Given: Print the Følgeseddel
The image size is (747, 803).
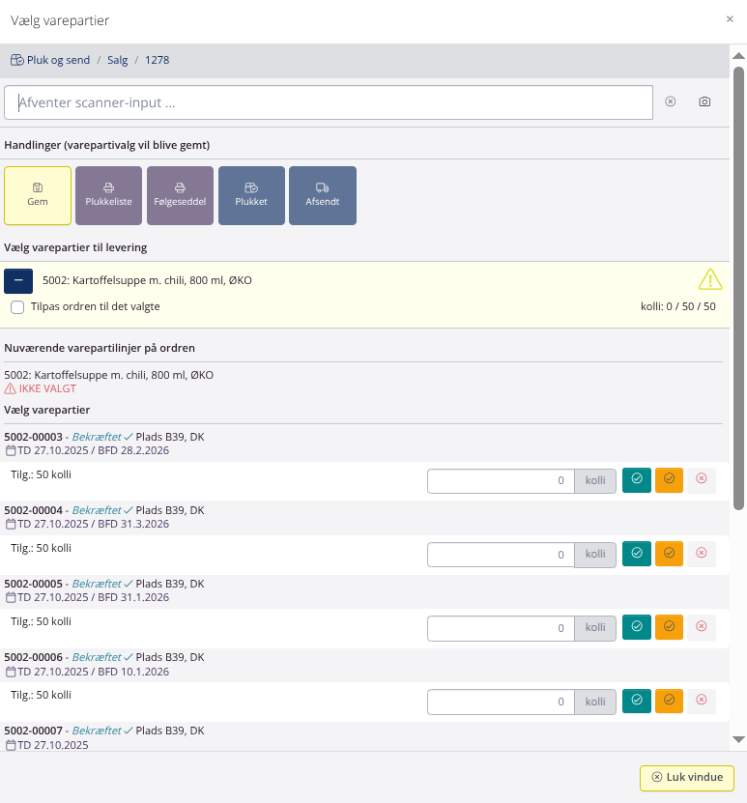Looking at the screenshot, I should pyautogui.click(x=180, y=195).
